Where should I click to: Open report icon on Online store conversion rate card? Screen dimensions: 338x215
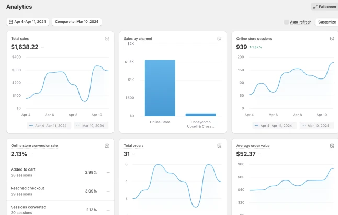[x=107, y=146]
